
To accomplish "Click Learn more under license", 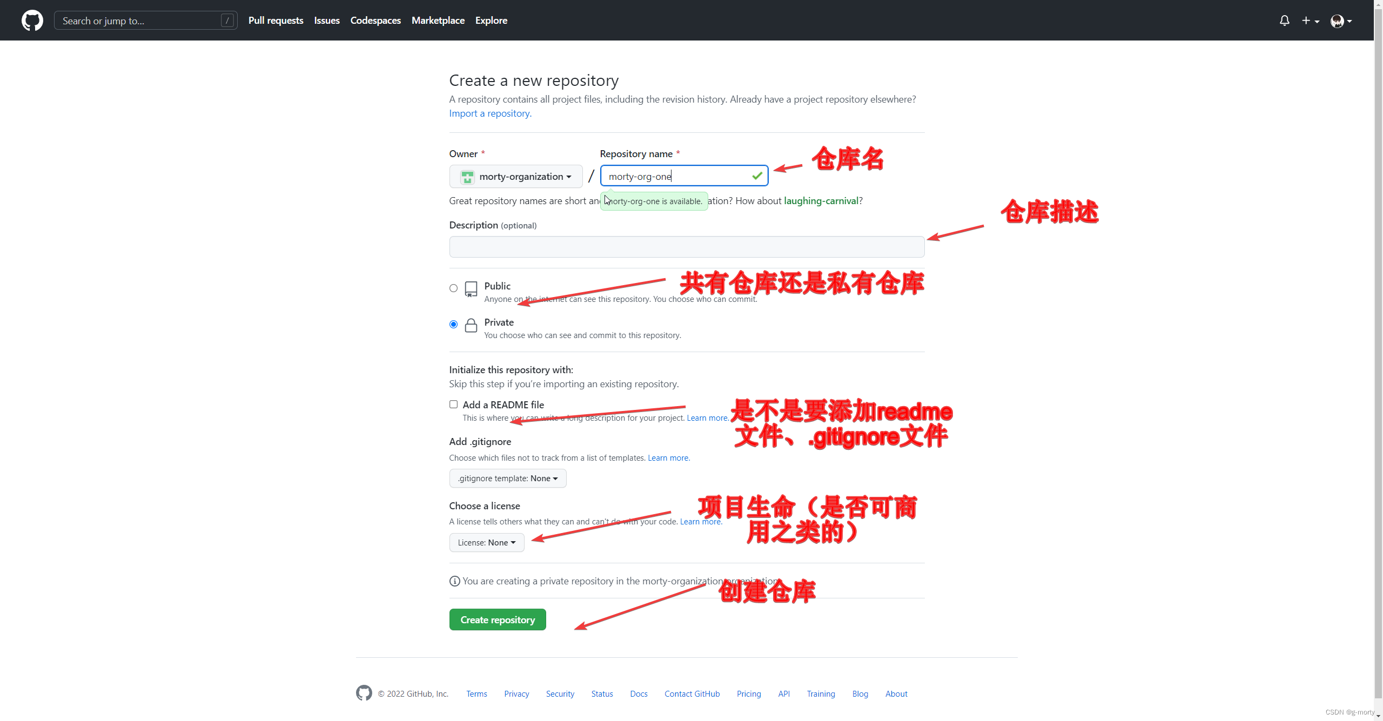I will [x=701, y=522].
